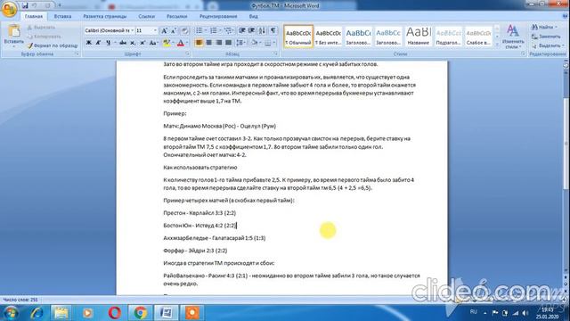
Task: Shrink font size with the small A icon
Action: tap(174, 31)
